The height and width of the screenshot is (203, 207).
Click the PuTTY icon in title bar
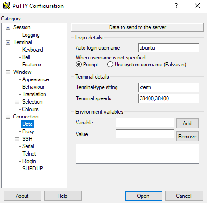[6, 6]
